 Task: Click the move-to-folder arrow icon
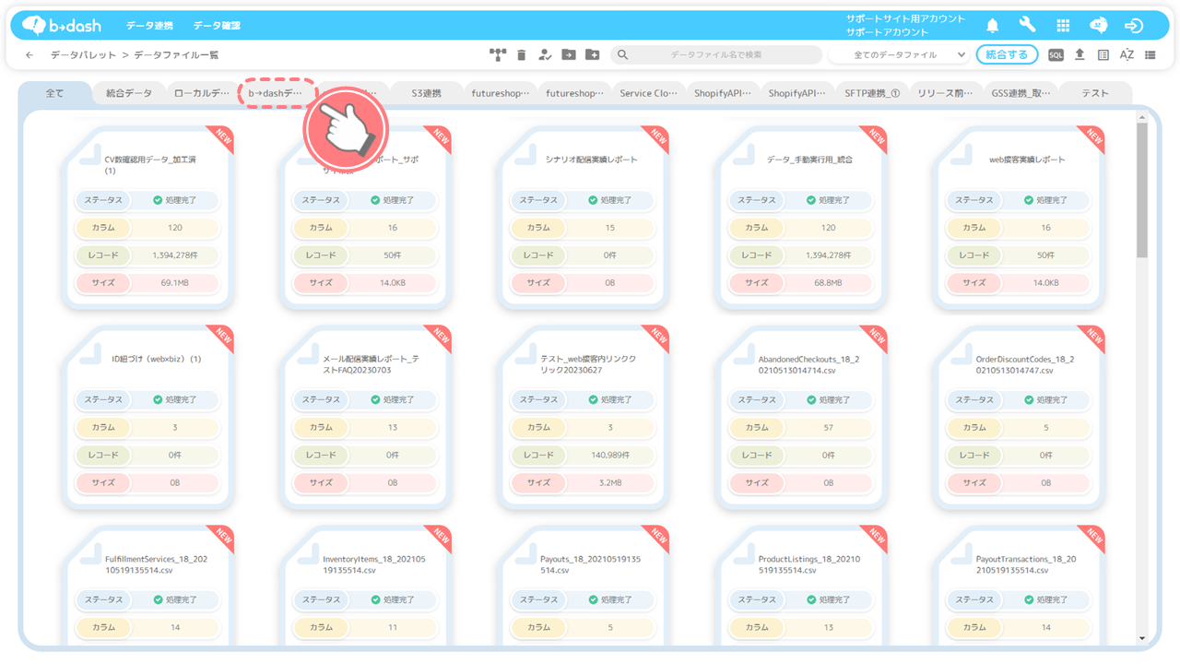(x=569, y=55)
